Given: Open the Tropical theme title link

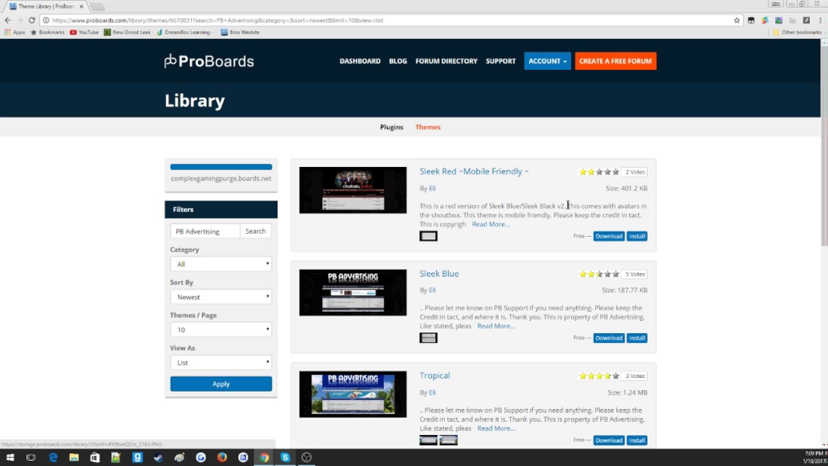Looking at the screenshot, I should point(435,375).
